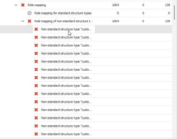Select the fifth Non-standard structure type item
177x139 pixels.
(66, 61)
